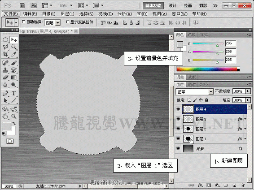Select the Line tool
254x190 pixels.
point(14,100)
